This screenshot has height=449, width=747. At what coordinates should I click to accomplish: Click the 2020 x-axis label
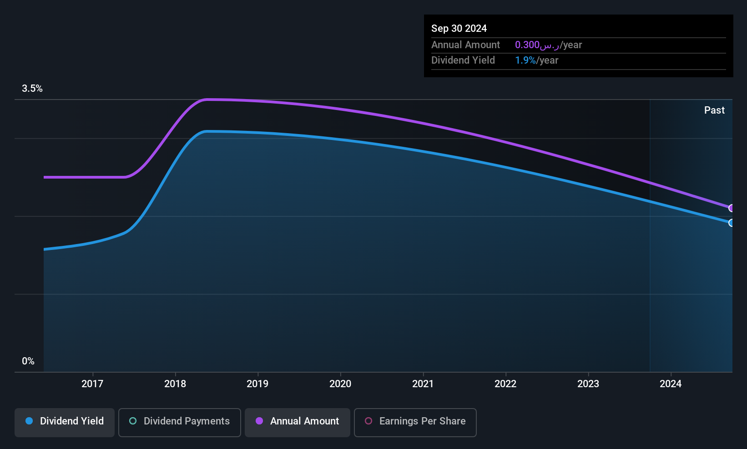click(340, 384)
